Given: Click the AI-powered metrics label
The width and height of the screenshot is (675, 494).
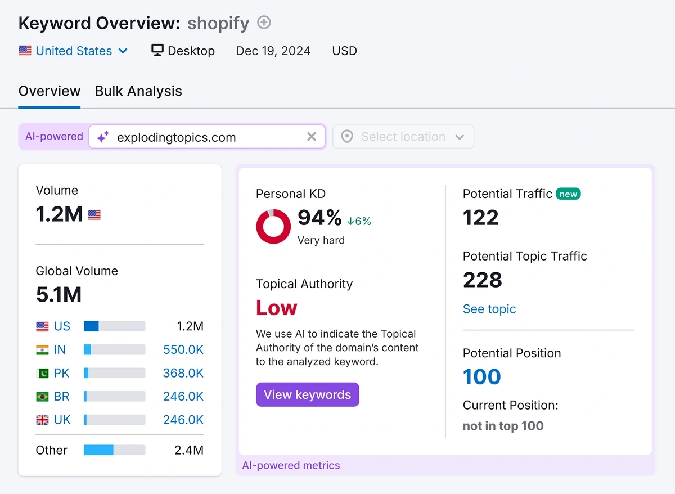Looking at the screenshot, I should pos(291,465).
